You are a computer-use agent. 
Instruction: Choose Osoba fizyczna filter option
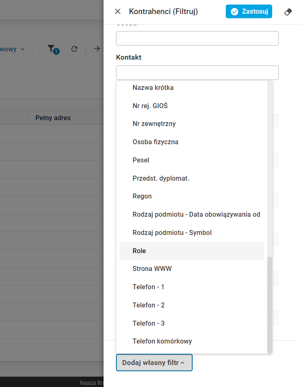click(x=155, y=142)
